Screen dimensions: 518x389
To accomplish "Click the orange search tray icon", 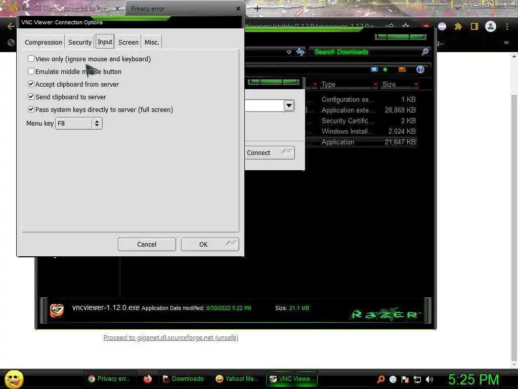I will click(x=381, y=379).
